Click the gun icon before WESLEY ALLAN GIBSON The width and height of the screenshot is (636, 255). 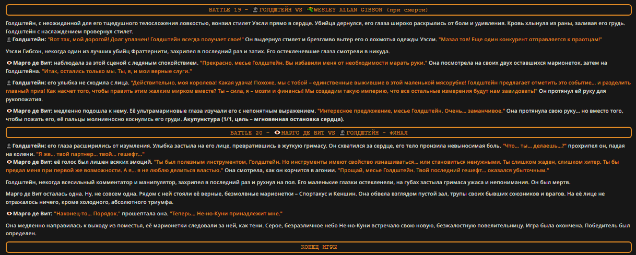click(x=310, y=9)
